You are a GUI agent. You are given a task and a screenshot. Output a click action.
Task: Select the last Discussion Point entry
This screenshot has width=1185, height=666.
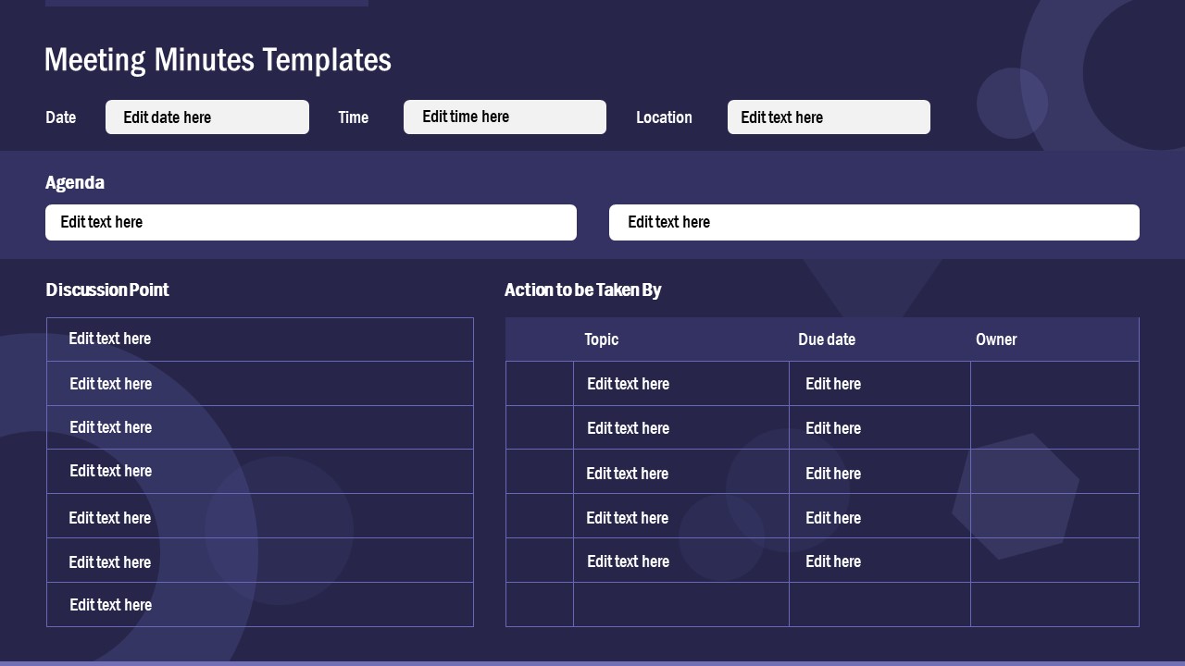260,604
